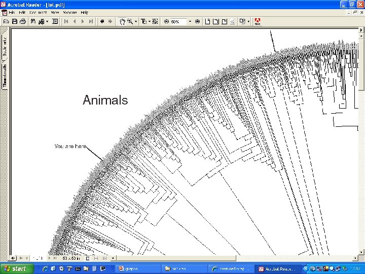The width and height of the screenshot is (365, 274).
Task: Click the Rotate/reflow page icon
Action: coord(232,21)
